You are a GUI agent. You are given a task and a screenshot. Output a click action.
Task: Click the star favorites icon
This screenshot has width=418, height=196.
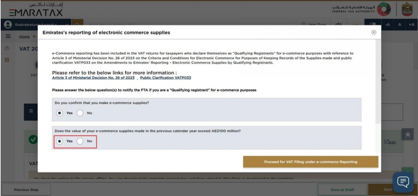407,135
